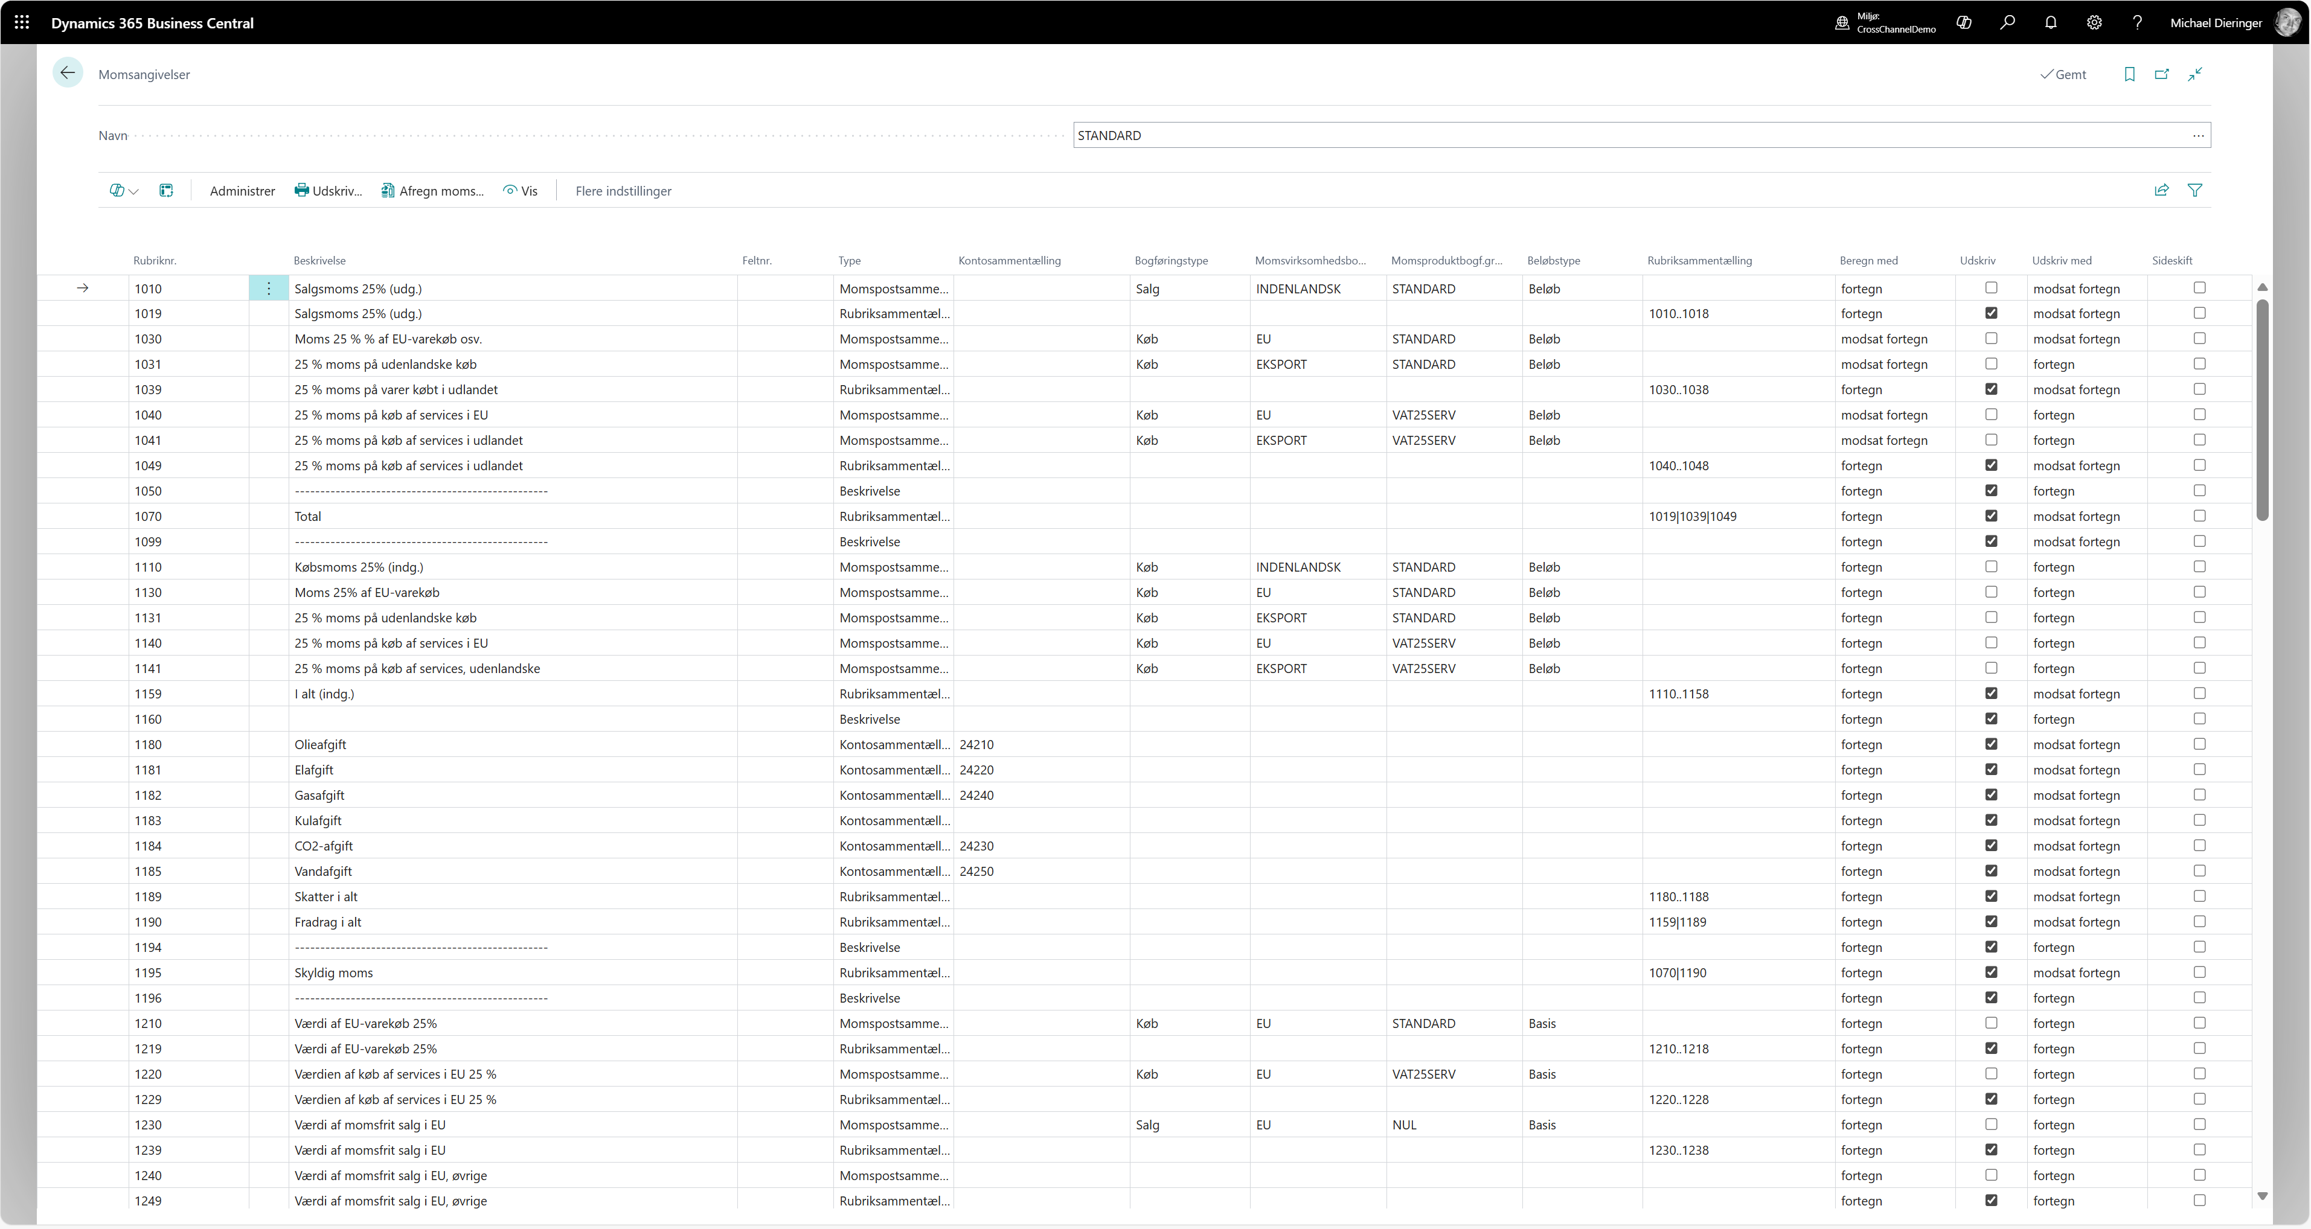The height and width of the screenshot is (1229, 2311).
Task: Click the bookmark icon near Gemt
Action: (x=2129, y=74)
